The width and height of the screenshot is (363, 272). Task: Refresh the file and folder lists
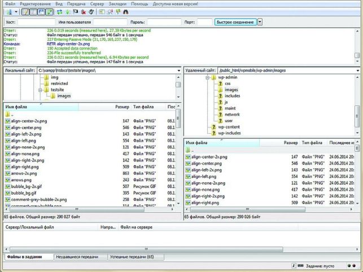60,12
